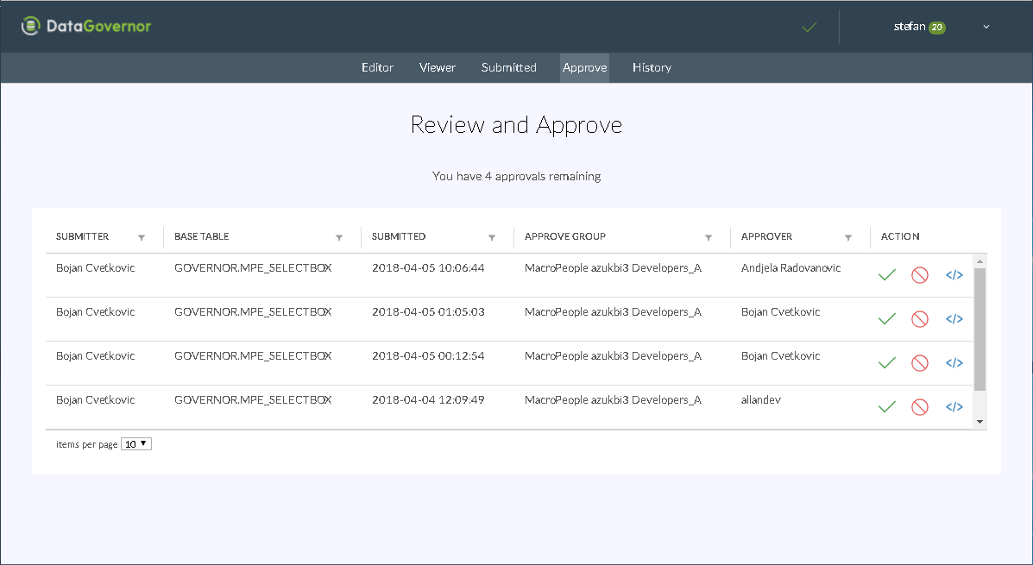
Task: Go to the Submitted tab
Action: point(509,67)
